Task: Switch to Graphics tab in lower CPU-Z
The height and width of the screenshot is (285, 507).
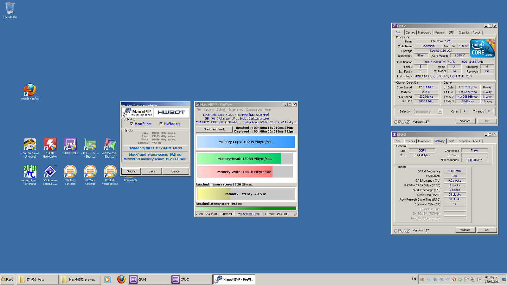Action: (464, 141)
